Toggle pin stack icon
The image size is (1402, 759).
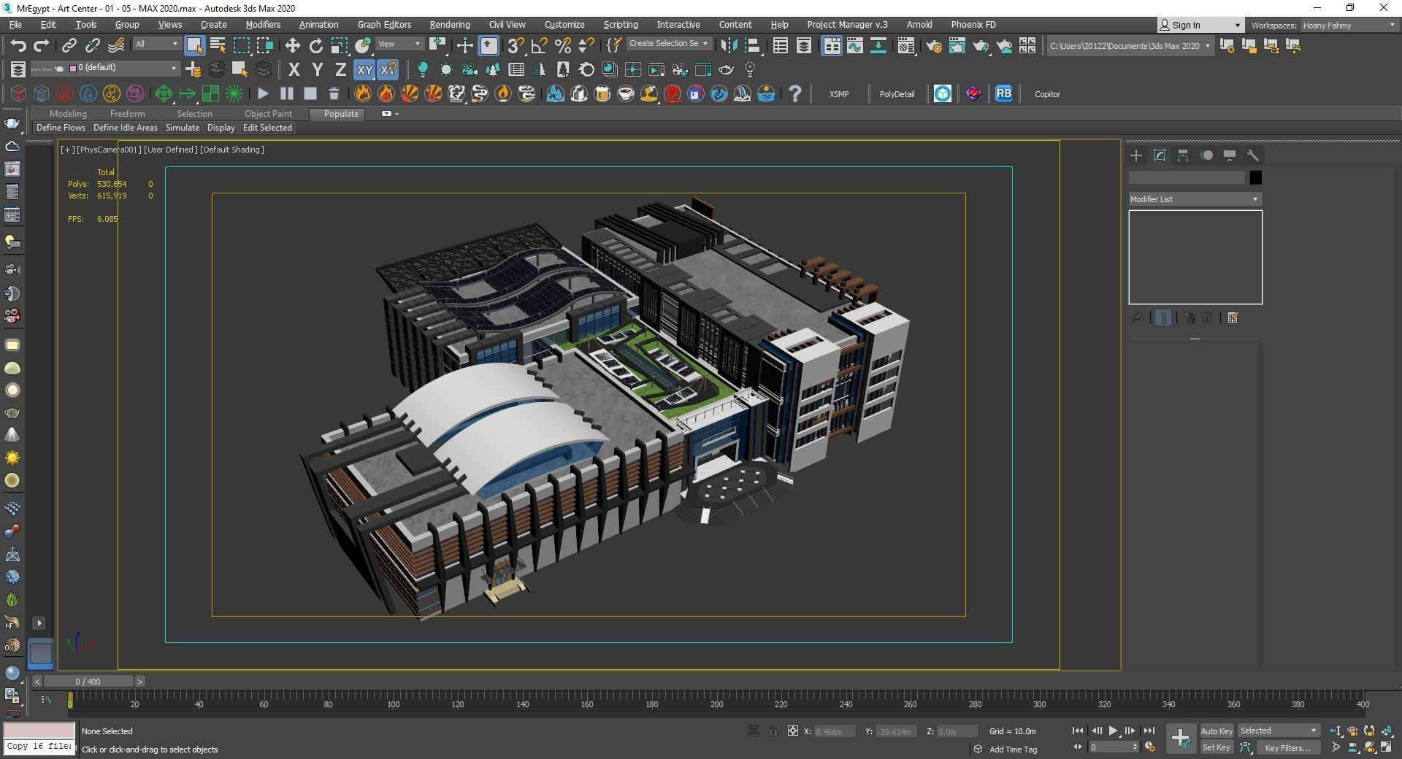pyautogui.click(x=1137, y=317)
